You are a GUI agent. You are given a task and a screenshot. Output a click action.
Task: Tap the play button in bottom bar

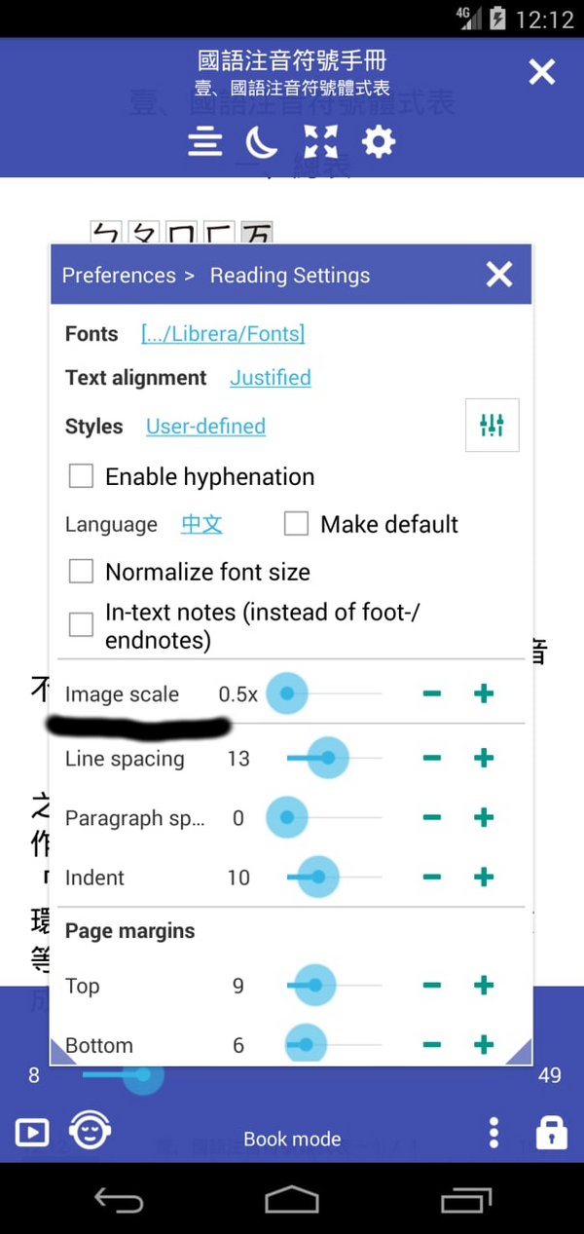pos(31,1133)
